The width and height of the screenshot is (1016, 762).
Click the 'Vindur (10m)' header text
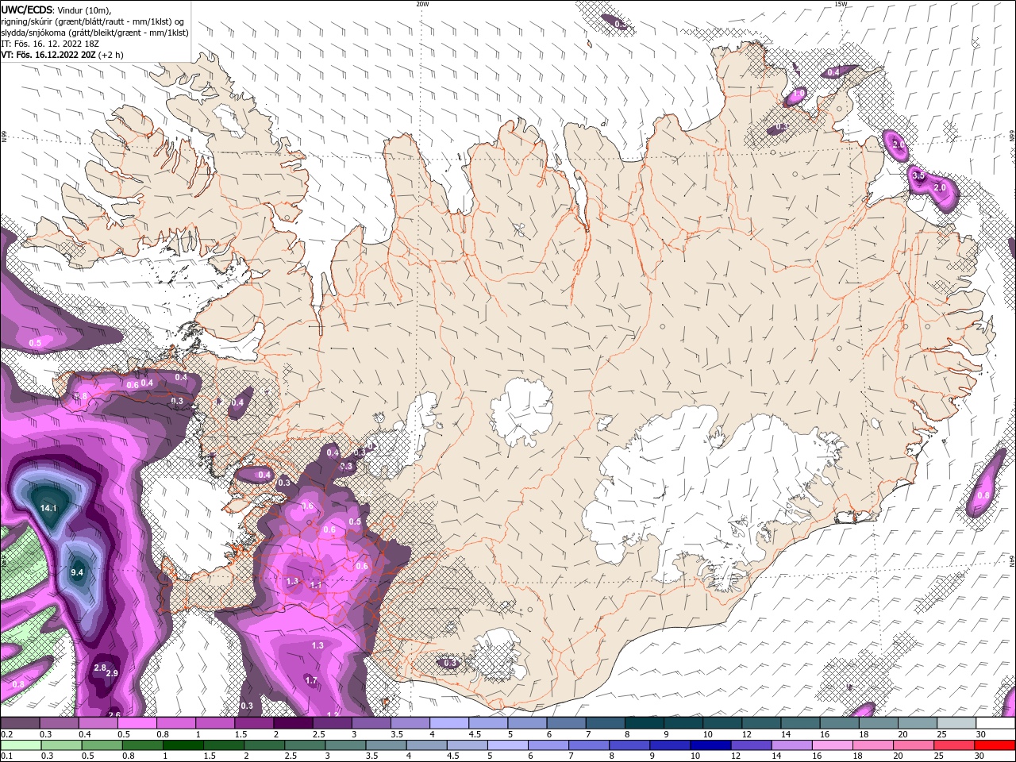85,10
